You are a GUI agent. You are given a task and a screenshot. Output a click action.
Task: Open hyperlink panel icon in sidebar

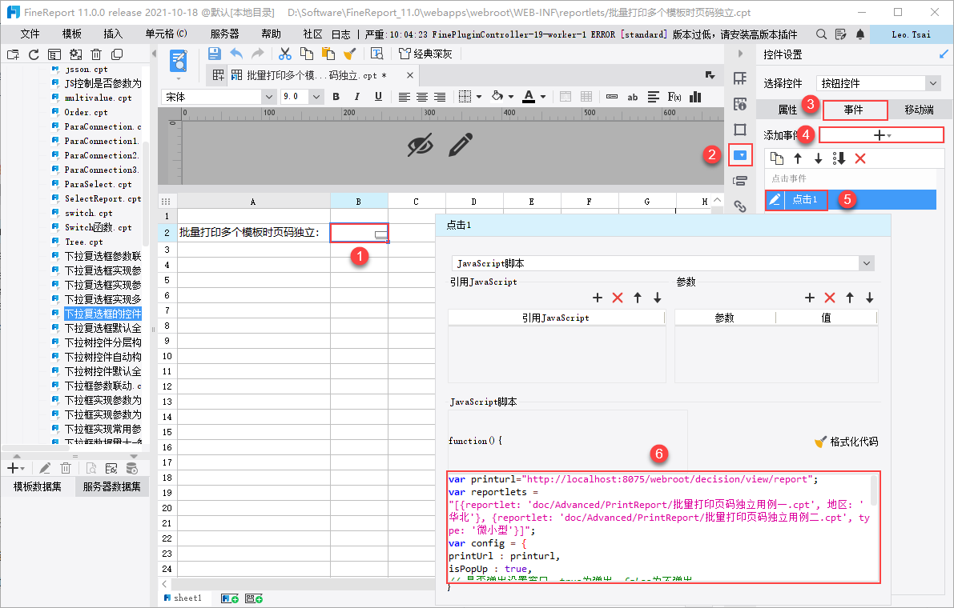[x=740, y=206]
